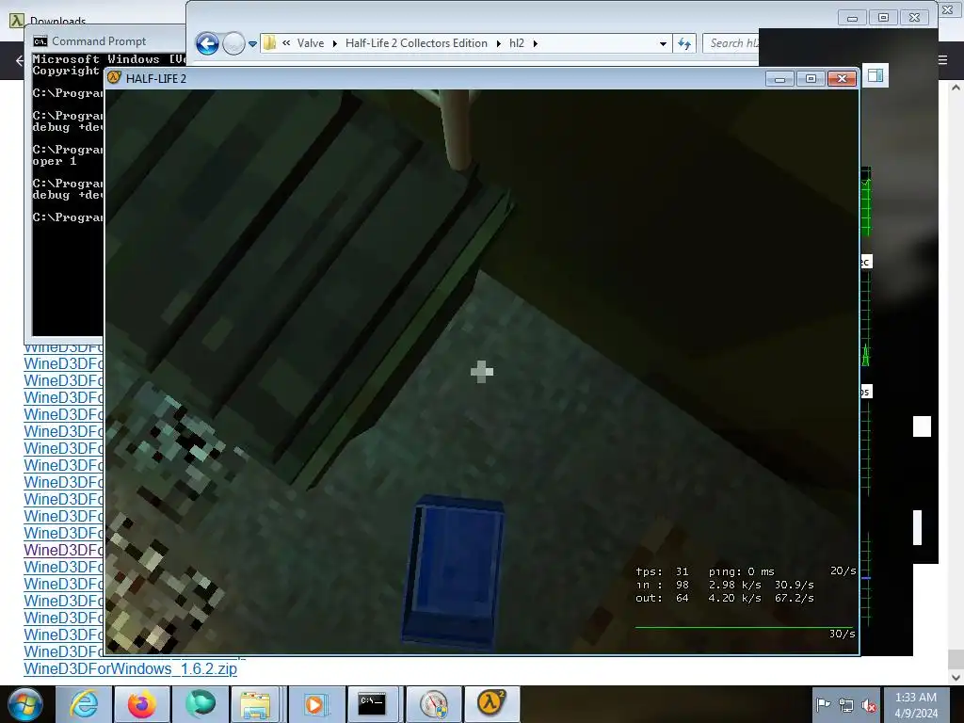
Task: Click browser scrollbar up arrow
Action: click(956, 88)
